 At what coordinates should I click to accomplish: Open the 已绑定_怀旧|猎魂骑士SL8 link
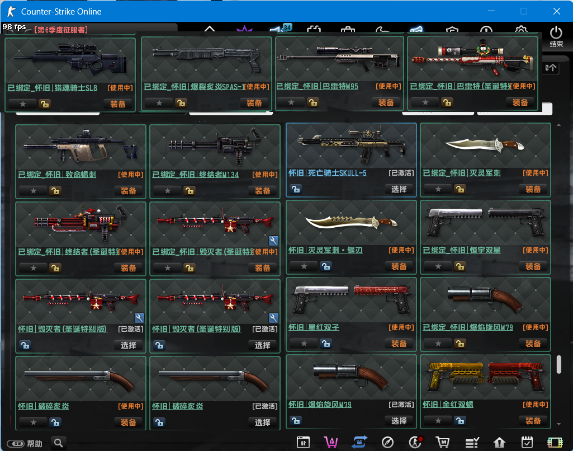pyautogui.click(x=52, y=88)
